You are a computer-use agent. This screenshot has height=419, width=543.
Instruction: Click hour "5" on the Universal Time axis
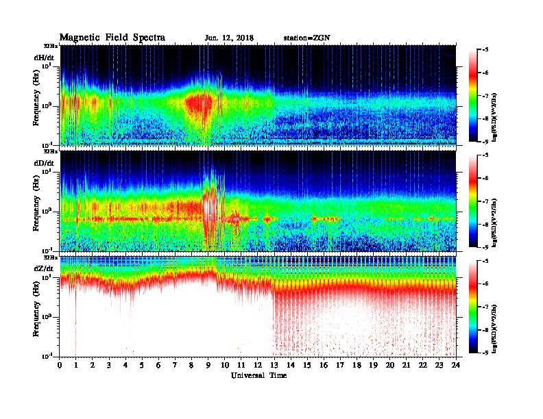[x=142, y=365]
